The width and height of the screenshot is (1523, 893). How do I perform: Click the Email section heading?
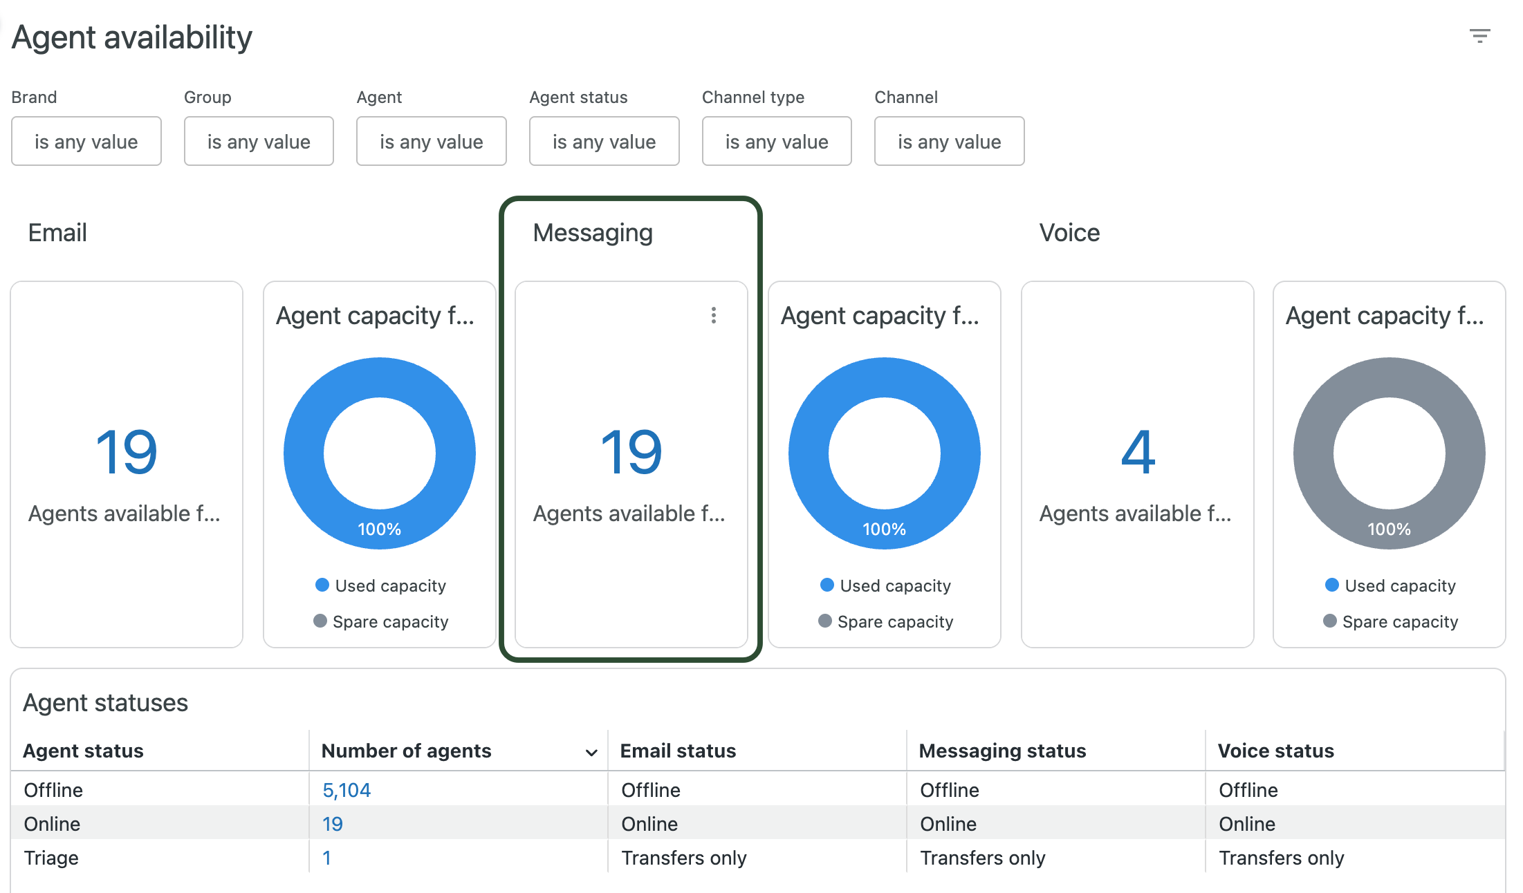[x=57, y=233]
